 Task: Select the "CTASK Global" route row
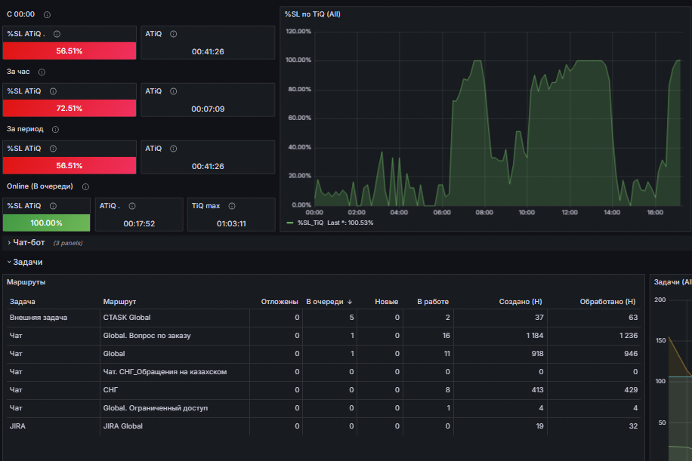click(x=323, y=318)
